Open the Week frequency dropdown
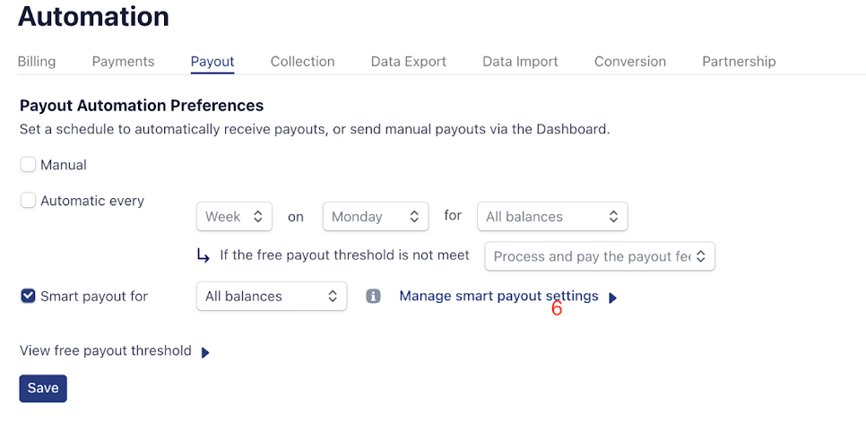The width and height of the screenshot is (866, 423). pyautogui.click(x=234, y=217)
